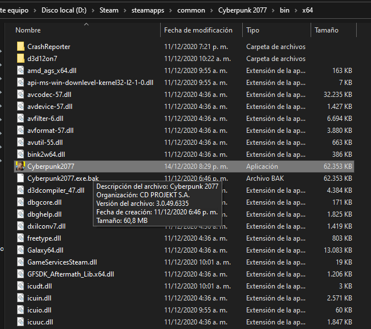
Task: Click the GameServicesSteam.dll file name
Action: (62, 262)
